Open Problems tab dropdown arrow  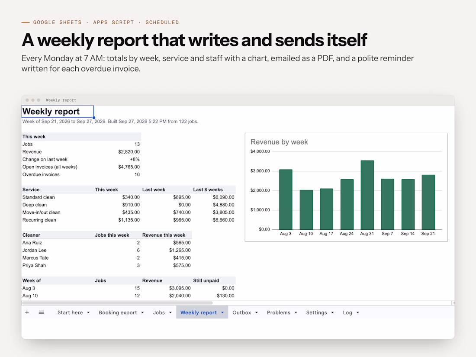coord(296,313)
